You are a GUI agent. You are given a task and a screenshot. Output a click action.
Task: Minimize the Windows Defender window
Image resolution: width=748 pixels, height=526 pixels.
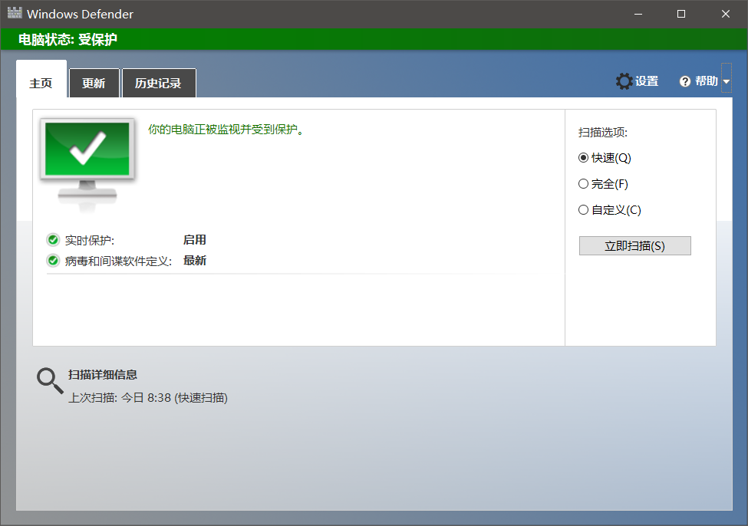click(638, 14)
